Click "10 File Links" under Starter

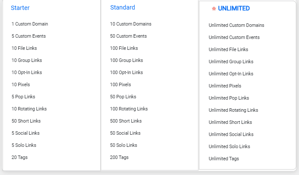24,48
